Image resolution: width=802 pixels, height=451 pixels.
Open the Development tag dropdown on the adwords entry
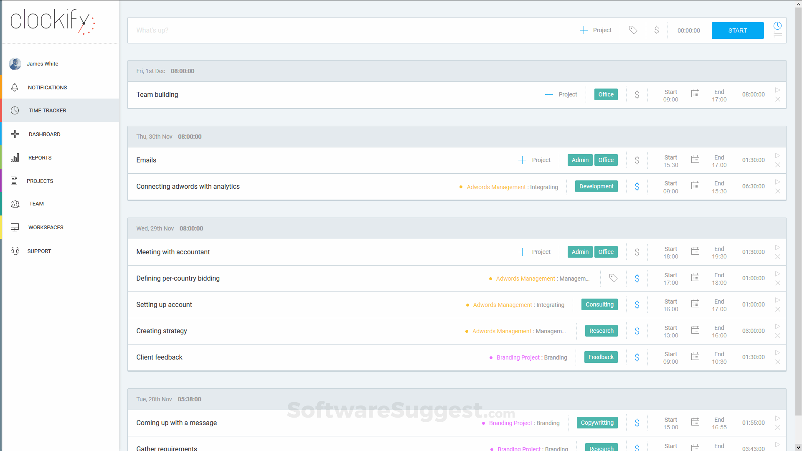tap(596, 186)
